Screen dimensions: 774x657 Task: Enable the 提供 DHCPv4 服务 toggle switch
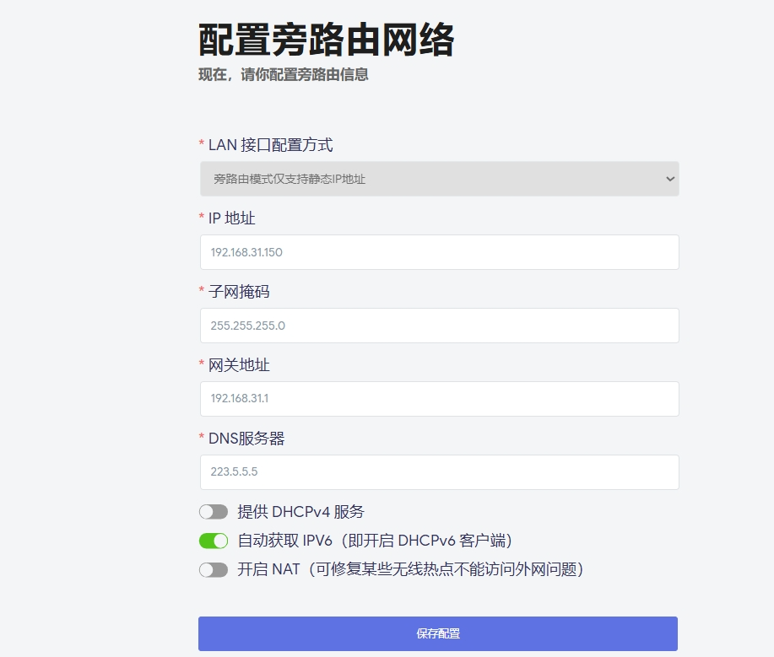click(214, 512)
